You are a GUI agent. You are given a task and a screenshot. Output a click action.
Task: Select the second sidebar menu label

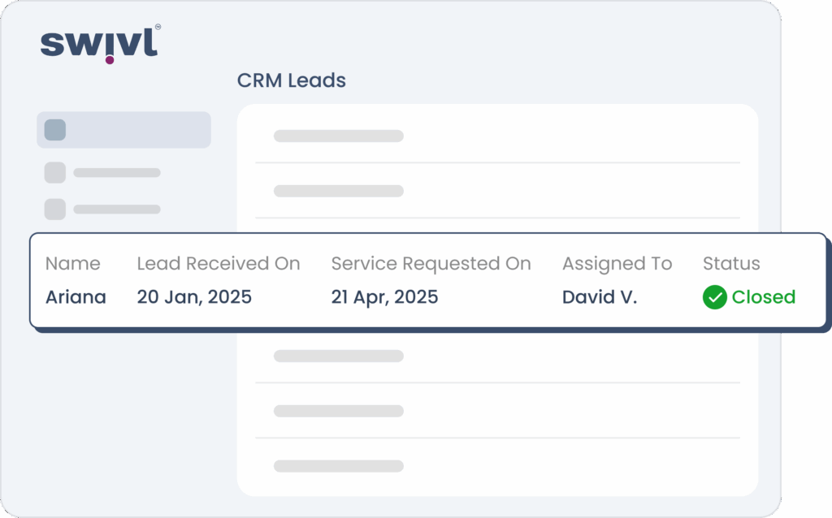click(x=117, y=173)
